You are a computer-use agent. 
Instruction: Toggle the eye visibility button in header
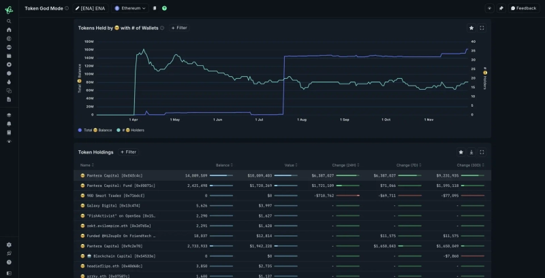[489, 8]
